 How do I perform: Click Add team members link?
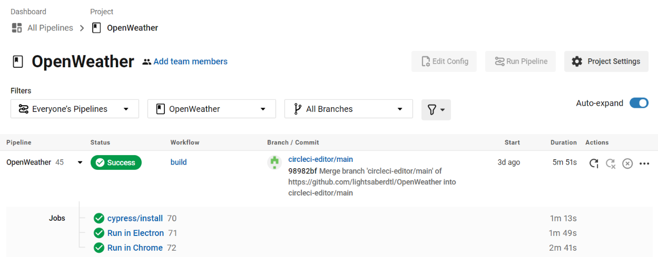pyautogui.click(x=191, y=61)
